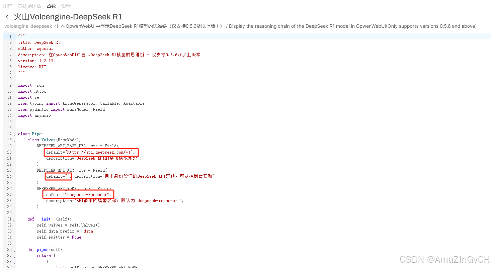Click the code line 'import json'
491x268 pixels.
pyautogui.click(x=31, y=85)
